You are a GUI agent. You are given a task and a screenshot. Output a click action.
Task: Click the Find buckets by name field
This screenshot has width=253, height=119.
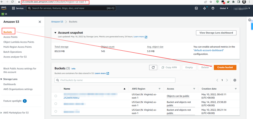pos(115,80)
